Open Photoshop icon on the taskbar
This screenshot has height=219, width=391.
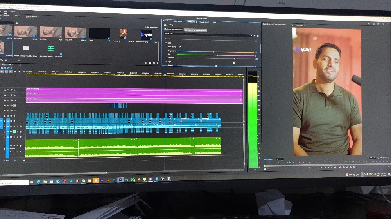point(114,180)
